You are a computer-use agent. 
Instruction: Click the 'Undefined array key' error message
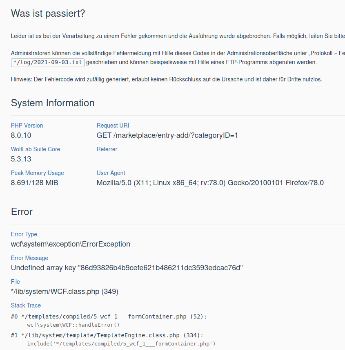tap(127, 268)
